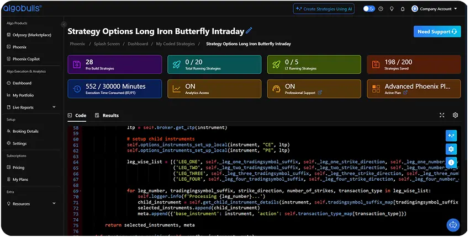Open code editor settings gear at top right
Image resolution: width=470 pixels, height=237 pixels.
click(455, 115)
